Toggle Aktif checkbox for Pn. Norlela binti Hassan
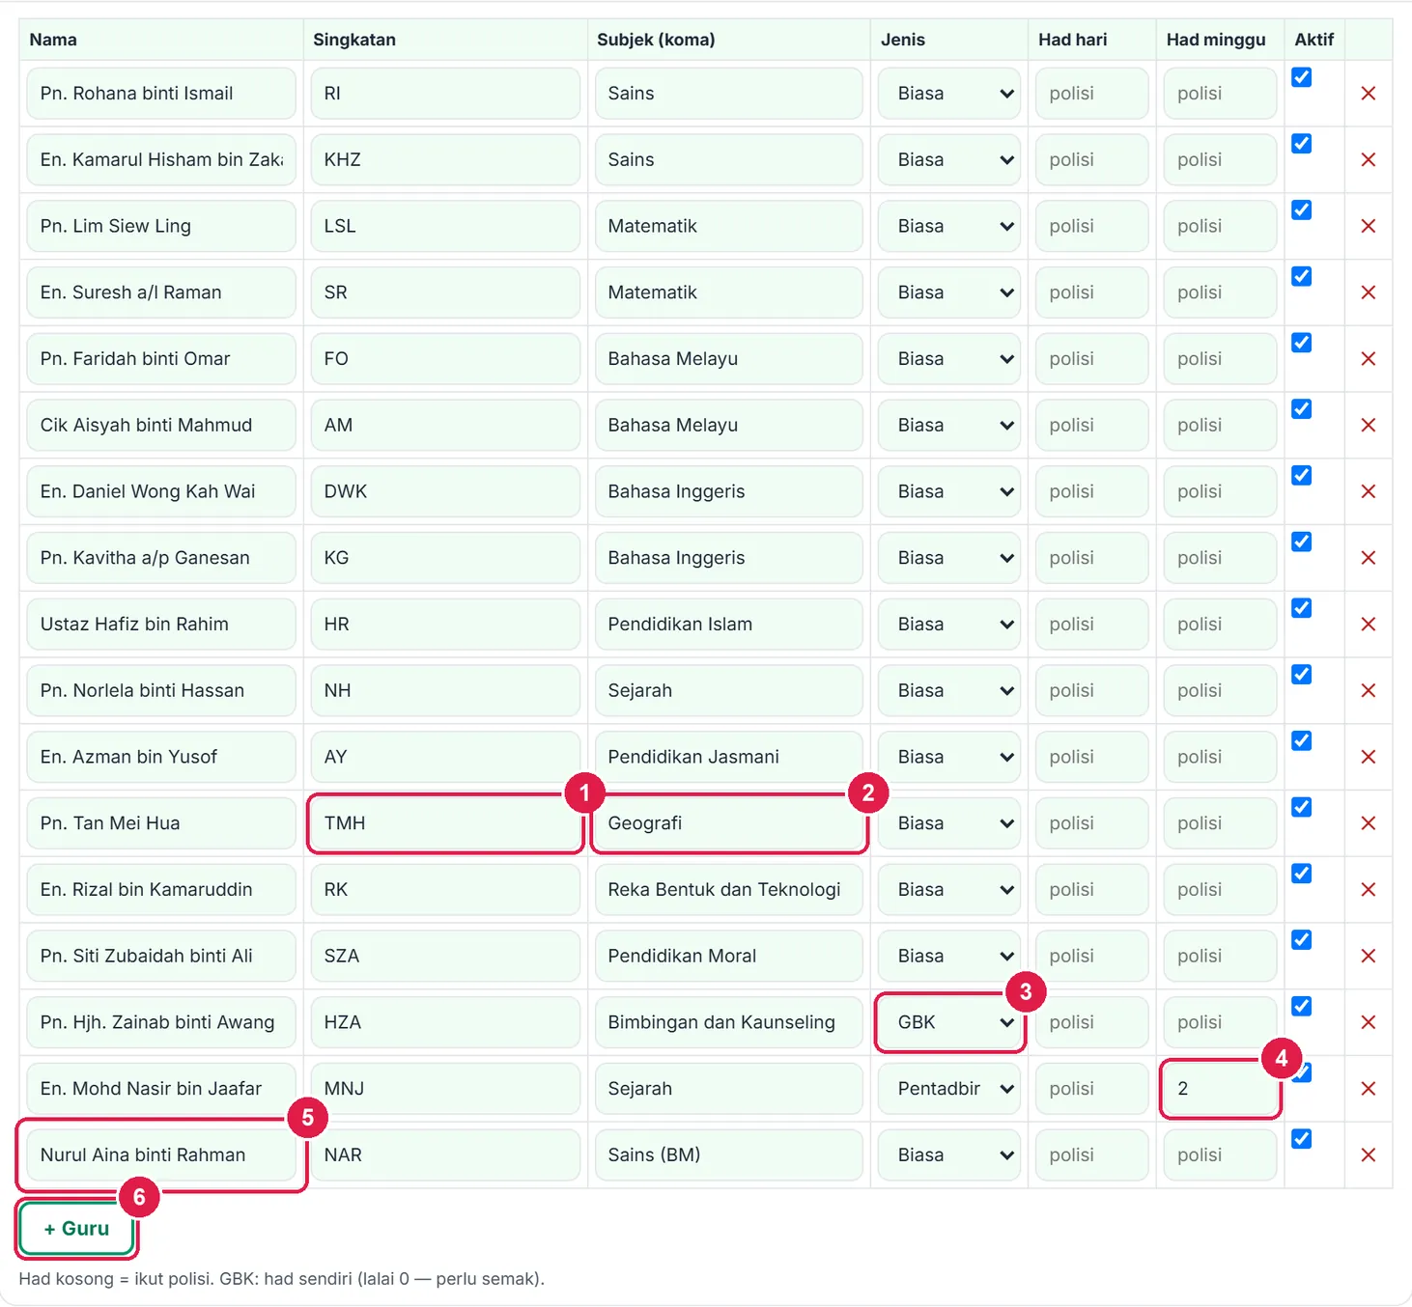1412x1307 pixels. point(1301,675)
